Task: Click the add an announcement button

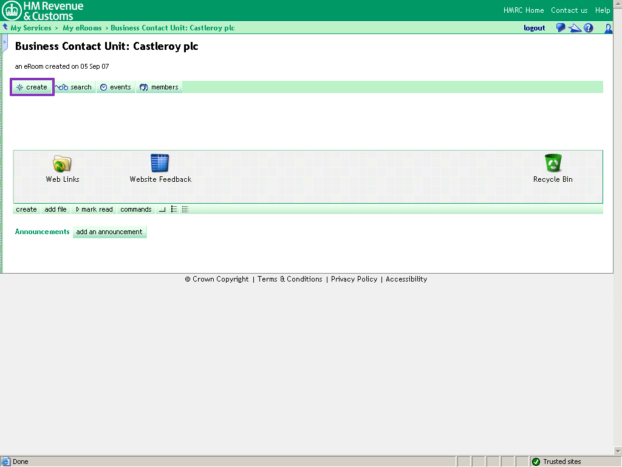Action: tap(109, 232)
